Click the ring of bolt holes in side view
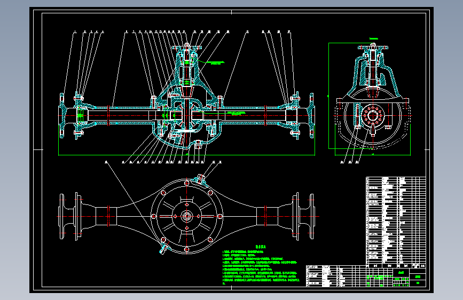The image size is (463, 300). coord(373,115)
